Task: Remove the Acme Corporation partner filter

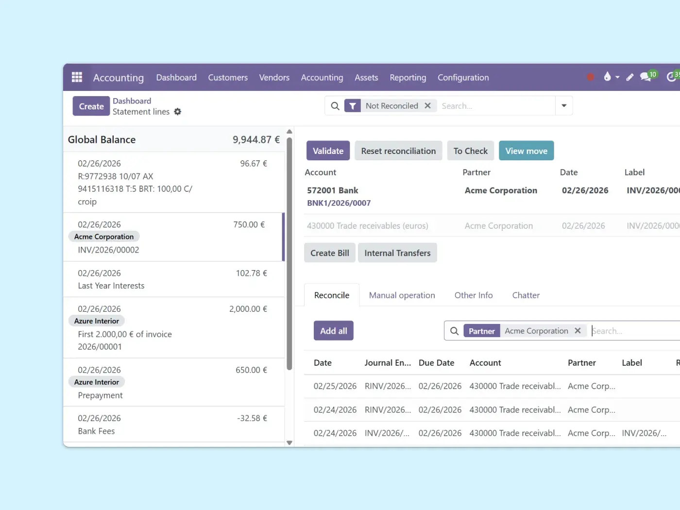Action: [578, 331]
